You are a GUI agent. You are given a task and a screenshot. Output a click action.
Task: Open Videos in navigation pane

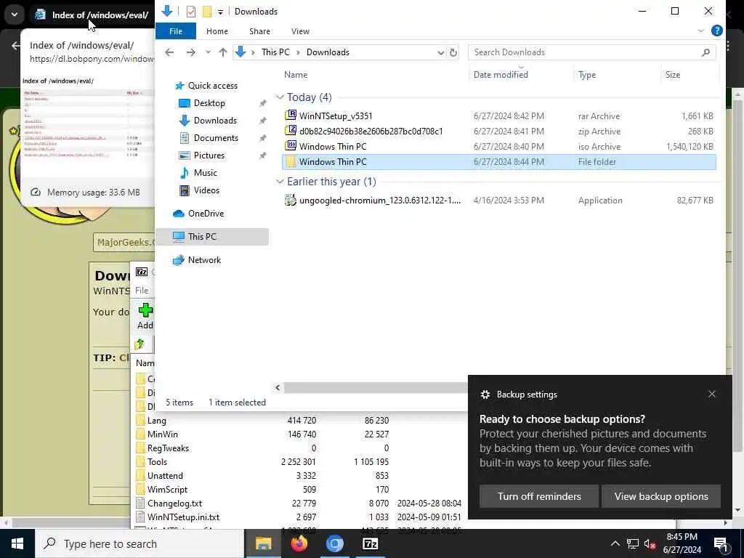click(206, 190)
